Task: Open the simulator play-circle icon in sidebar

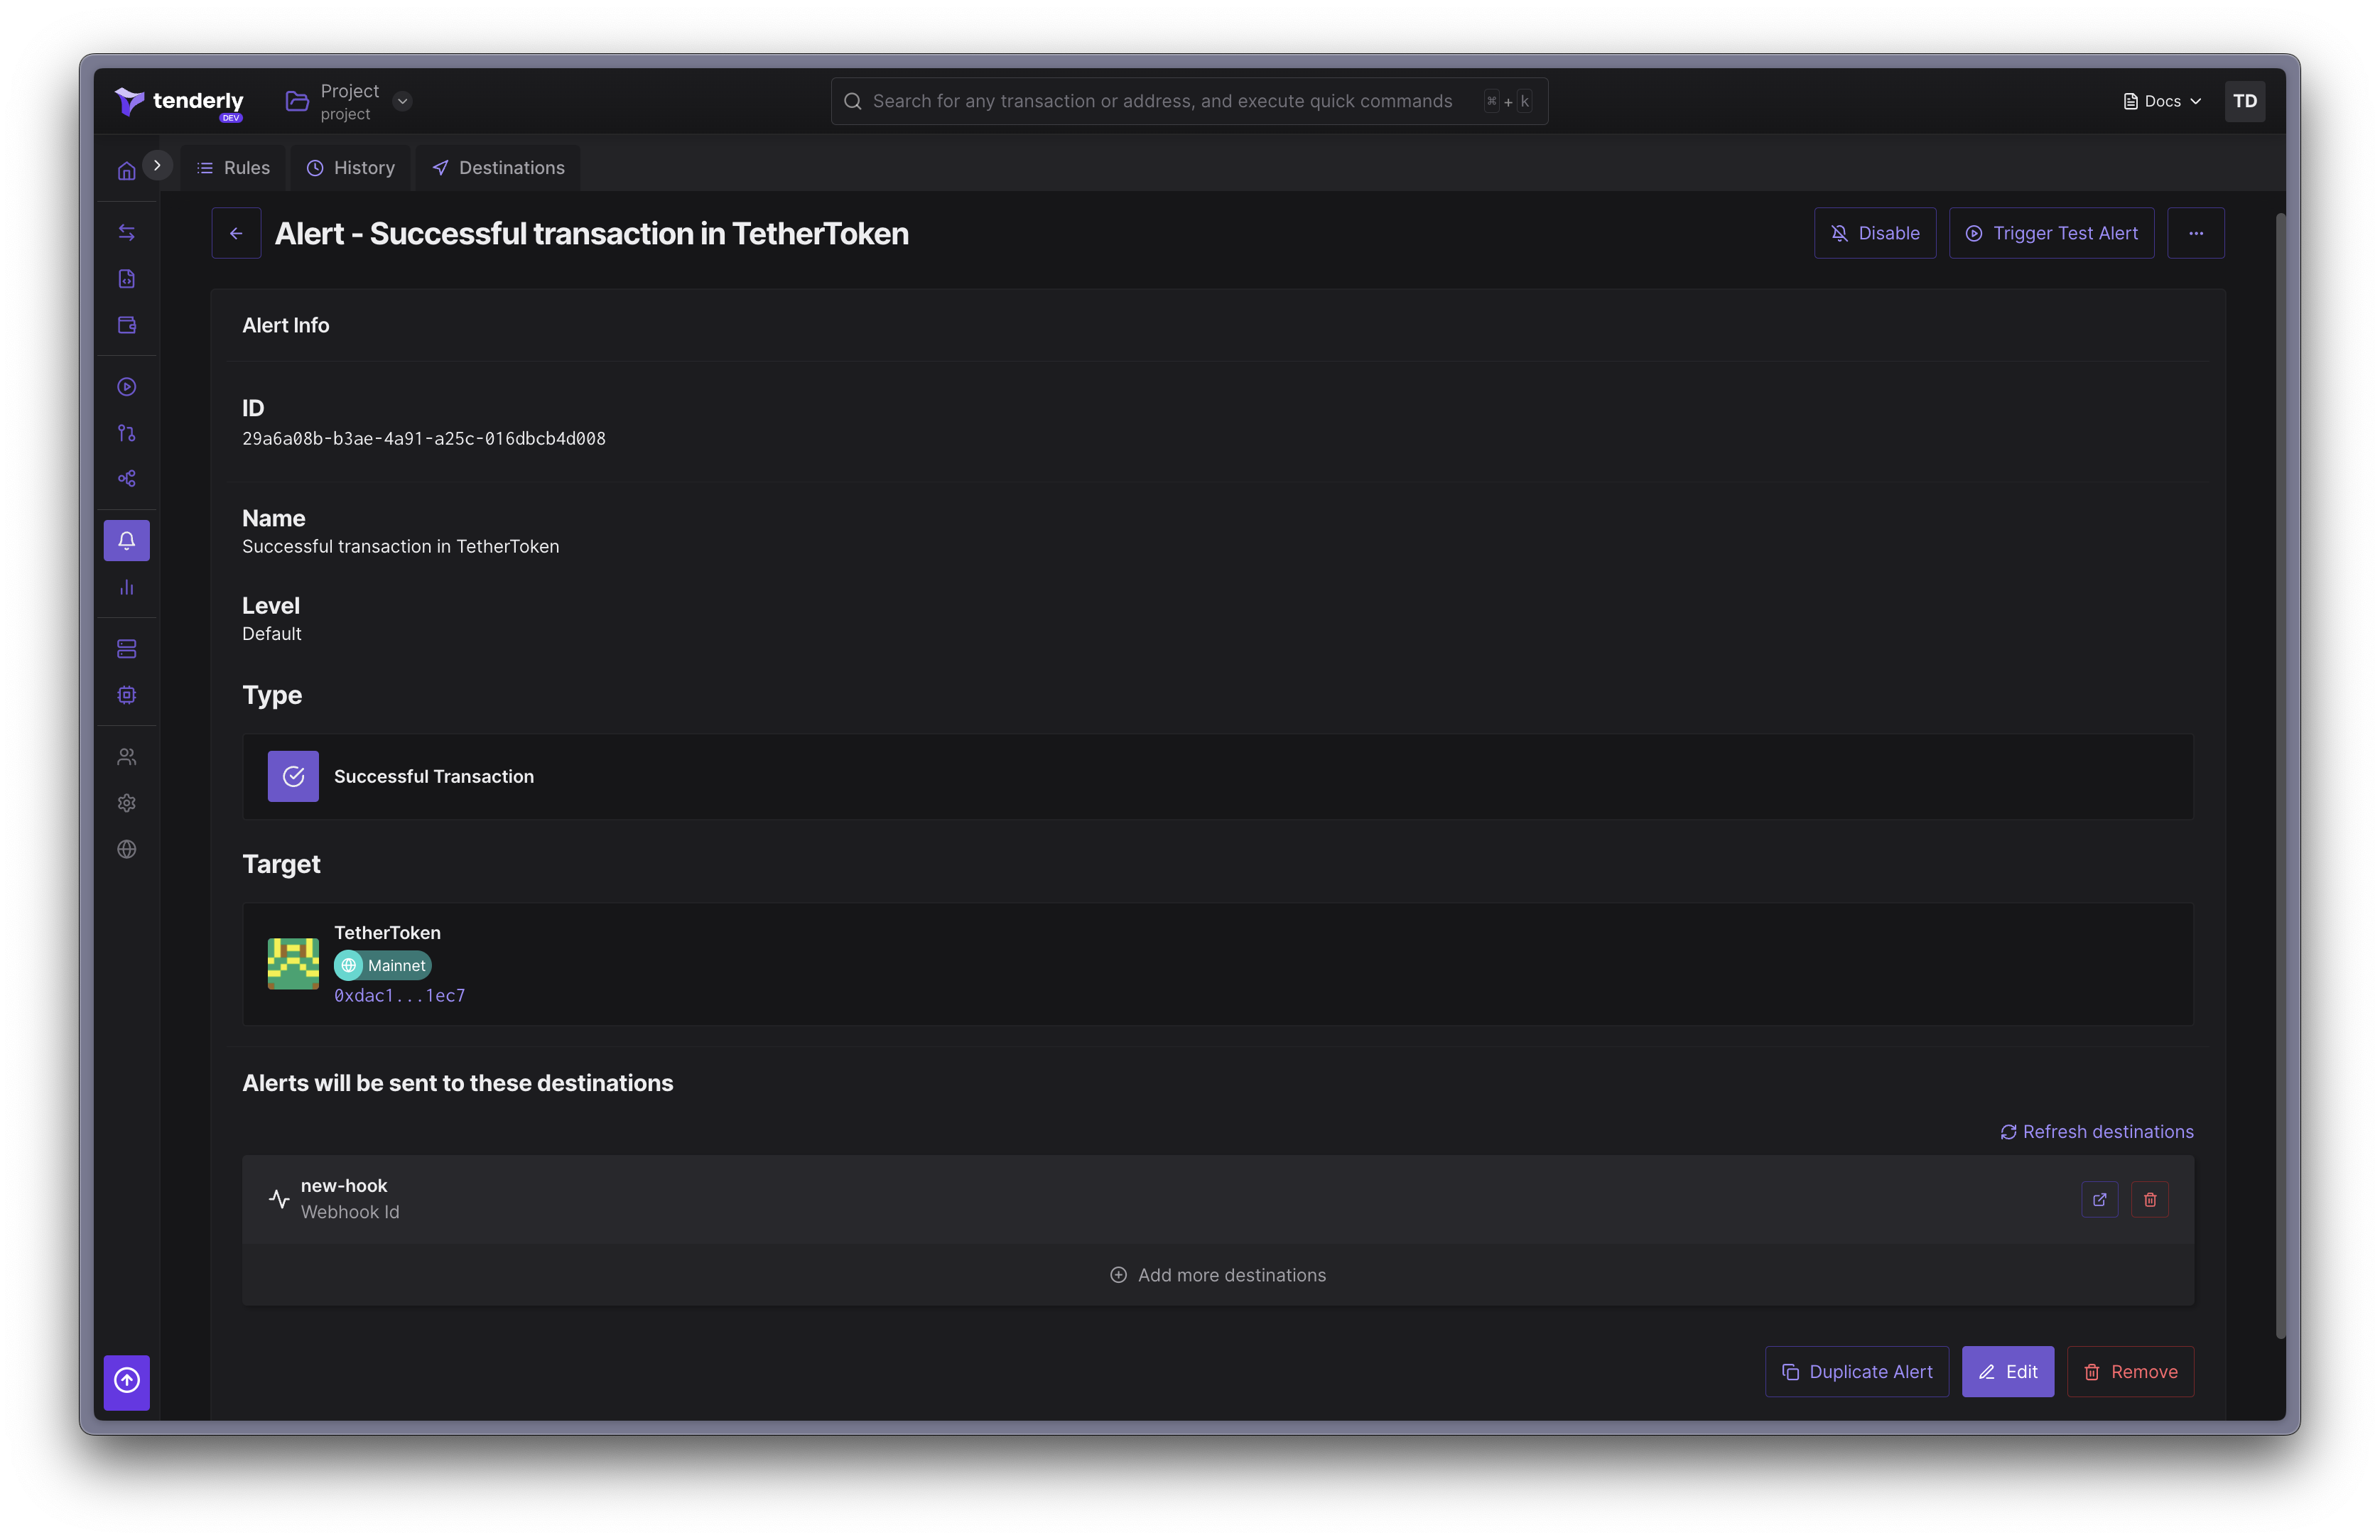Action: click(x=126, y=387)
